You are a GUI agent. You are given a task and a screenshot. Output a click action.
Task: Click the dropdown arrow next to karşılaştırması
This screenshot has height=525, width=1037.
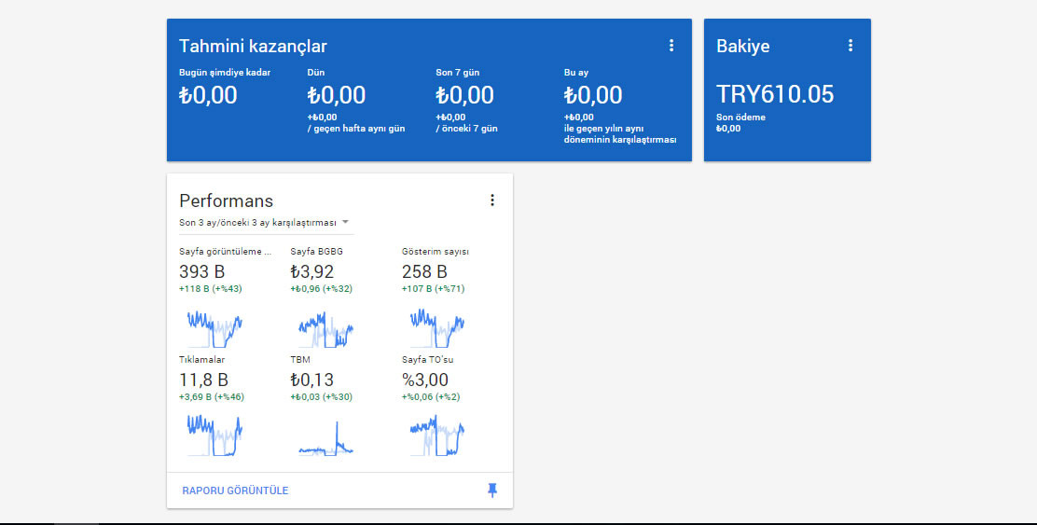click(x=345, y=222)
